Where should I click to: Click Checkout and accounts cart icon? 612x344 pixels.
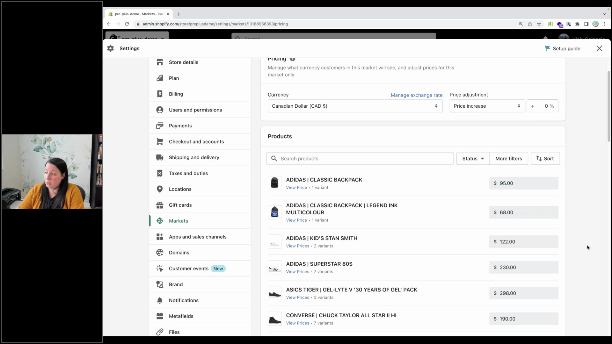[x=160, y=142]
